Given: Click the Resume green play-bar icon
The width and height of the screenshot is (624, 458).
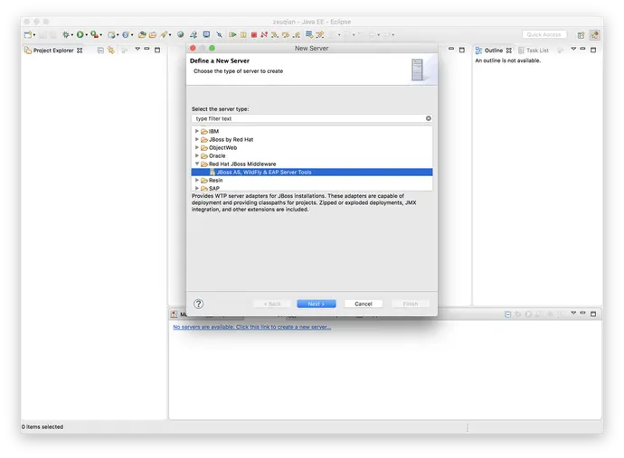Looking at the screenshot, I should click(232, 35).
